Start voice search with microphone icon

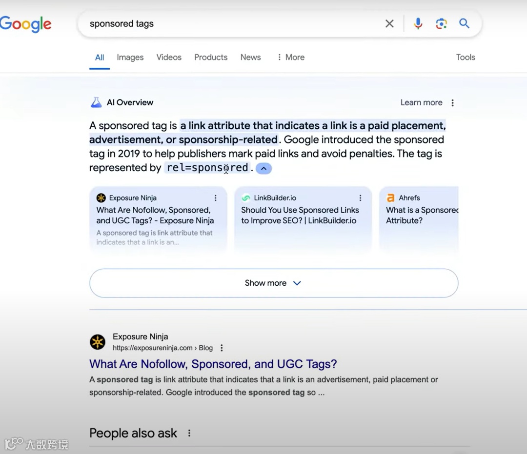(418, 23)
